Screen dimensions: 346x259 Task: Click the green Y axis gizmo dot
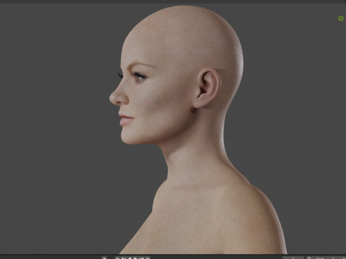(341, 19)
